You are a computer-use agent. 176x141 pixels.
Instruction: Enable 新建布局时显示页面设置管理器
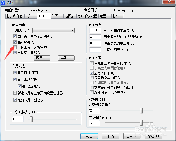(15, 93)
